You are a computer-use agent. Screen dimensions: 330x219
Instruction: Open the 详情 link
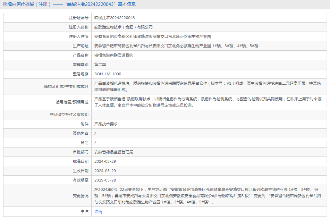point(98,212)
